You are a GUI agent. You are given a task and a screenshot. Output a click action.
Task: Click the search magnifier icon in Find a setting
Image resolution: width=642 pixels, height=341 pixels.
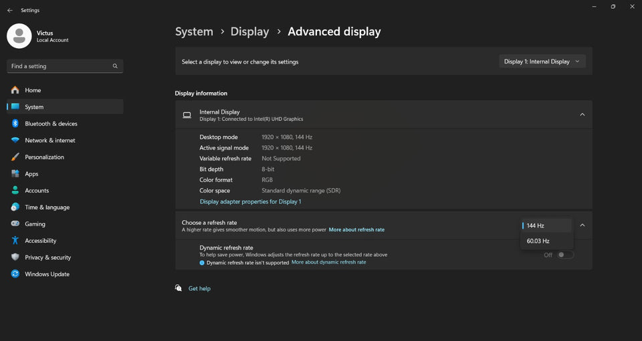point(115,66)
